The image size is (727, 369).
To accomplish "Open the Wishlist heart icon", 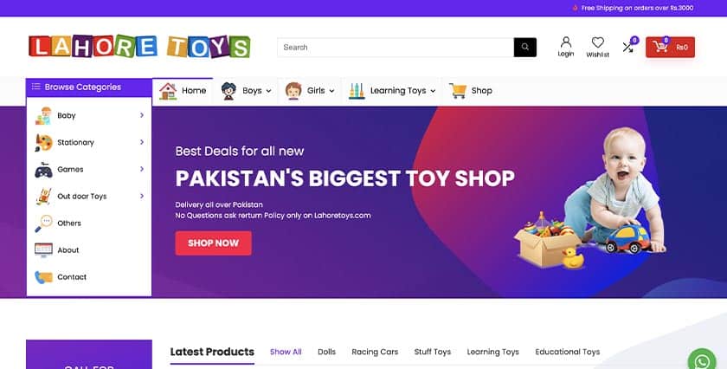I will [x=598, y=42].
